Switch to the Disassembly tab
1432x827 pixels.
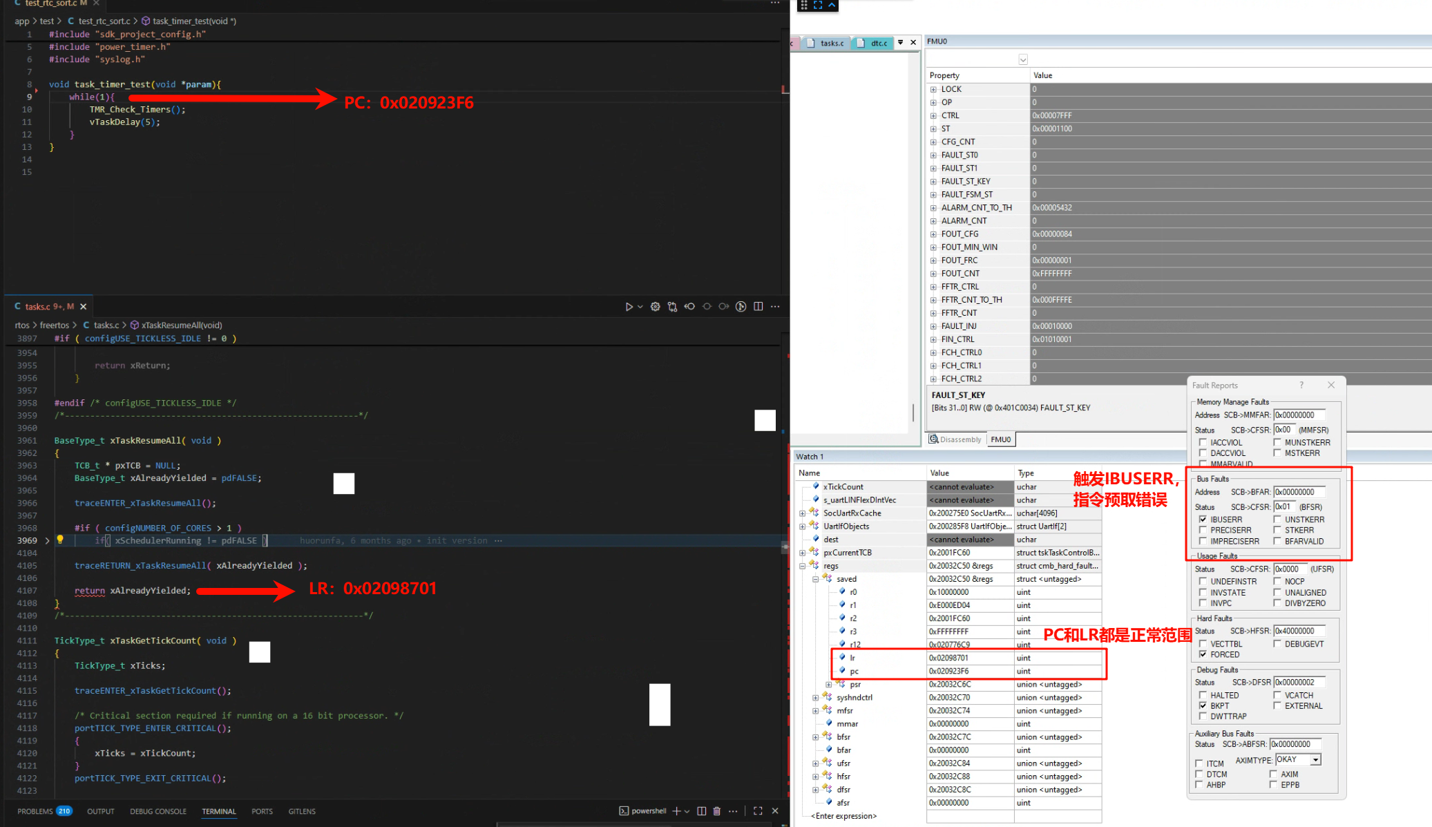[x=955, y=439]
